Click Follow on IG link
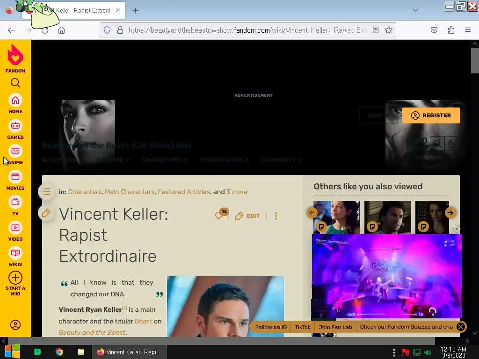 point(271,327)
